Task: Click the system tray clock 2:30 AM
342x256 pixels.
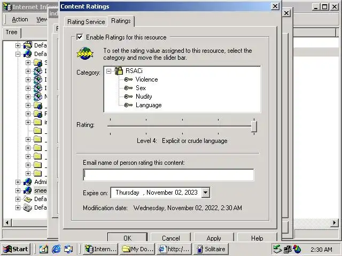Action: click(x=321, y=250)
